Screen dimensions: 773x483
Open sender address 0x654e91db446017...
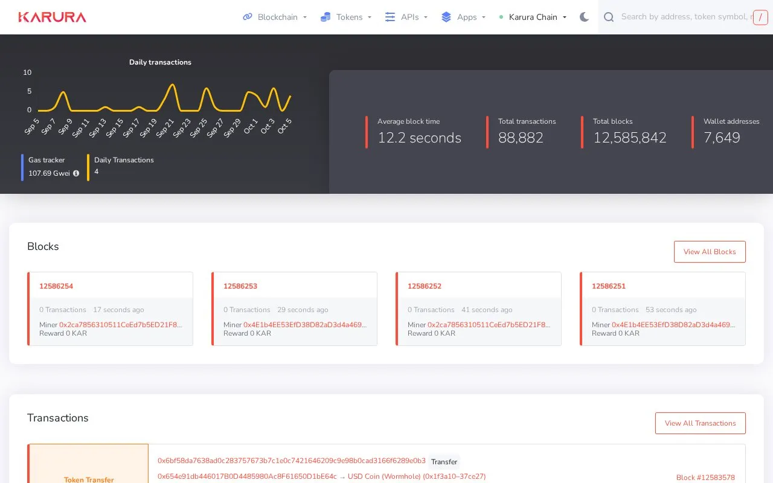tap(247, 476)
